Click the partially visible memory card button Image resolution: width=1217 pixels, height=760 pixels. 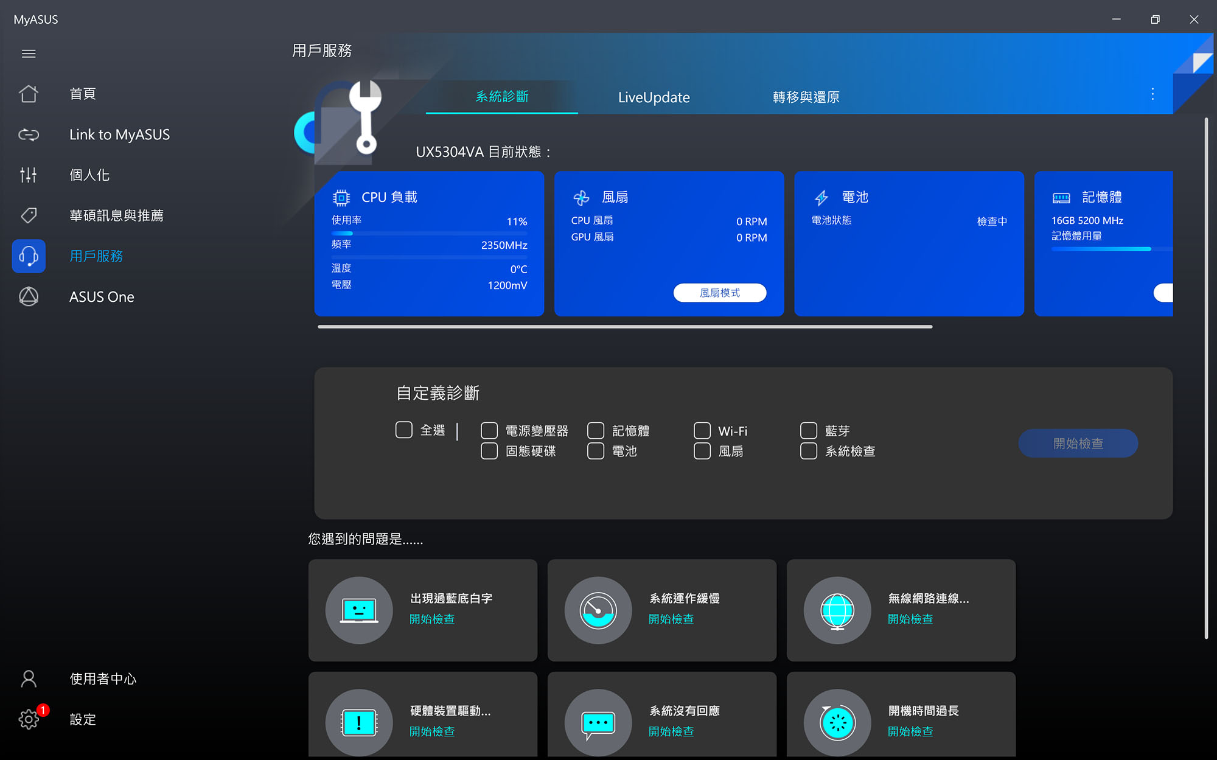point(1163,293)
